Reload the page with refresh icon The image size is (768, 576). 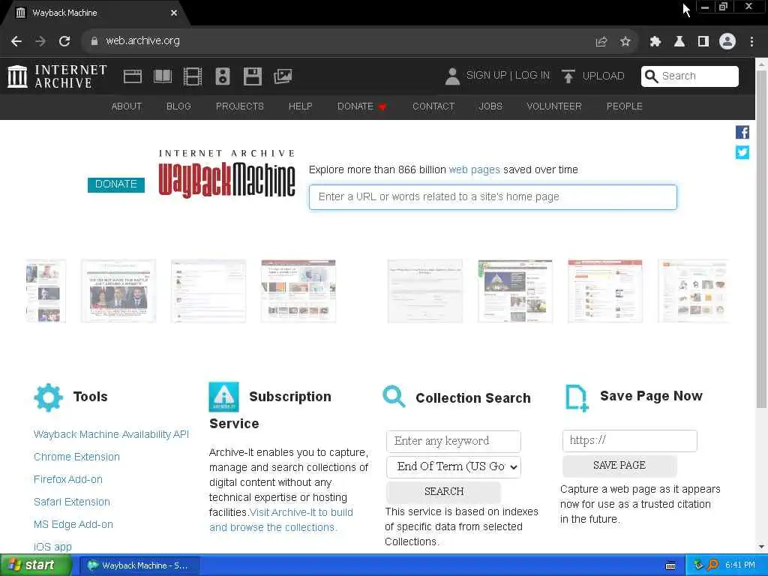point(64,41)
